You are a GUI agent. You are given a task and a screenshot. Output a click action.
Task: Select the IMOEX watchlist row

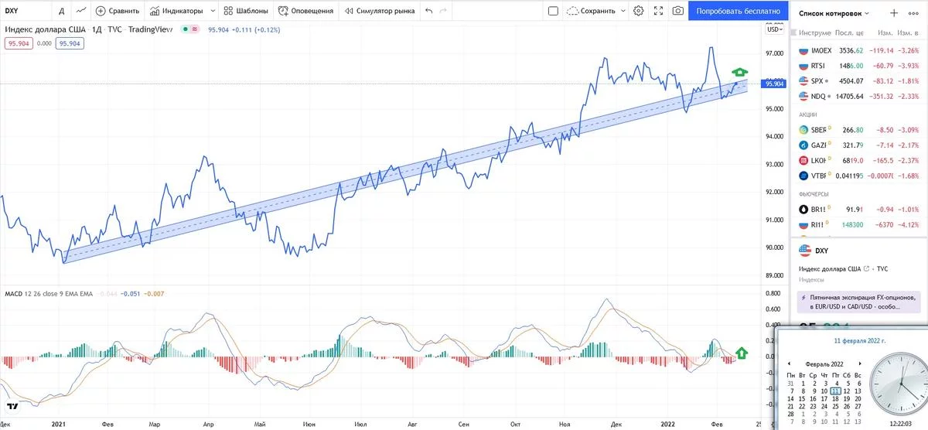(x=858, y=51)
